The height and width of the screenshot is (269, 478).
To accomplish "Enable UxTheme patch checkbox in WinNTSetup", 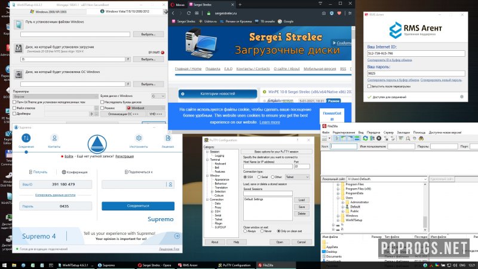I will [x=14, y=102].
